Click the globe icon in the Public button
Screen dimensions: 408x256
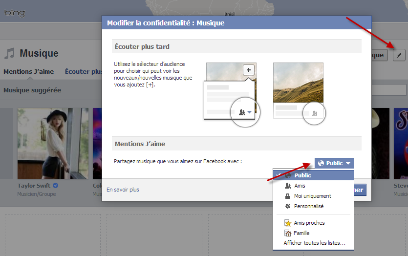pos(321,163)
